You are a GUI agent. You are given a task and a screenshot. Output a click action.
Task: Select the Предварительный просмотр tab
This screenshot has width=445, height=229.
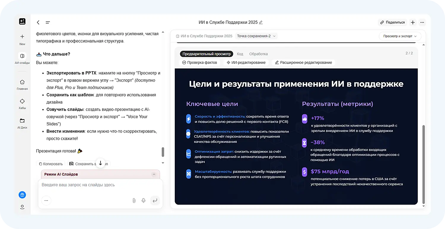coord(206,54)
